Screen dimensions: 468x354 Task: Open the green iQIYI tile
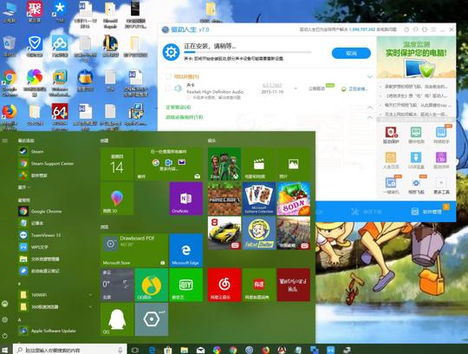pos(186,285)
